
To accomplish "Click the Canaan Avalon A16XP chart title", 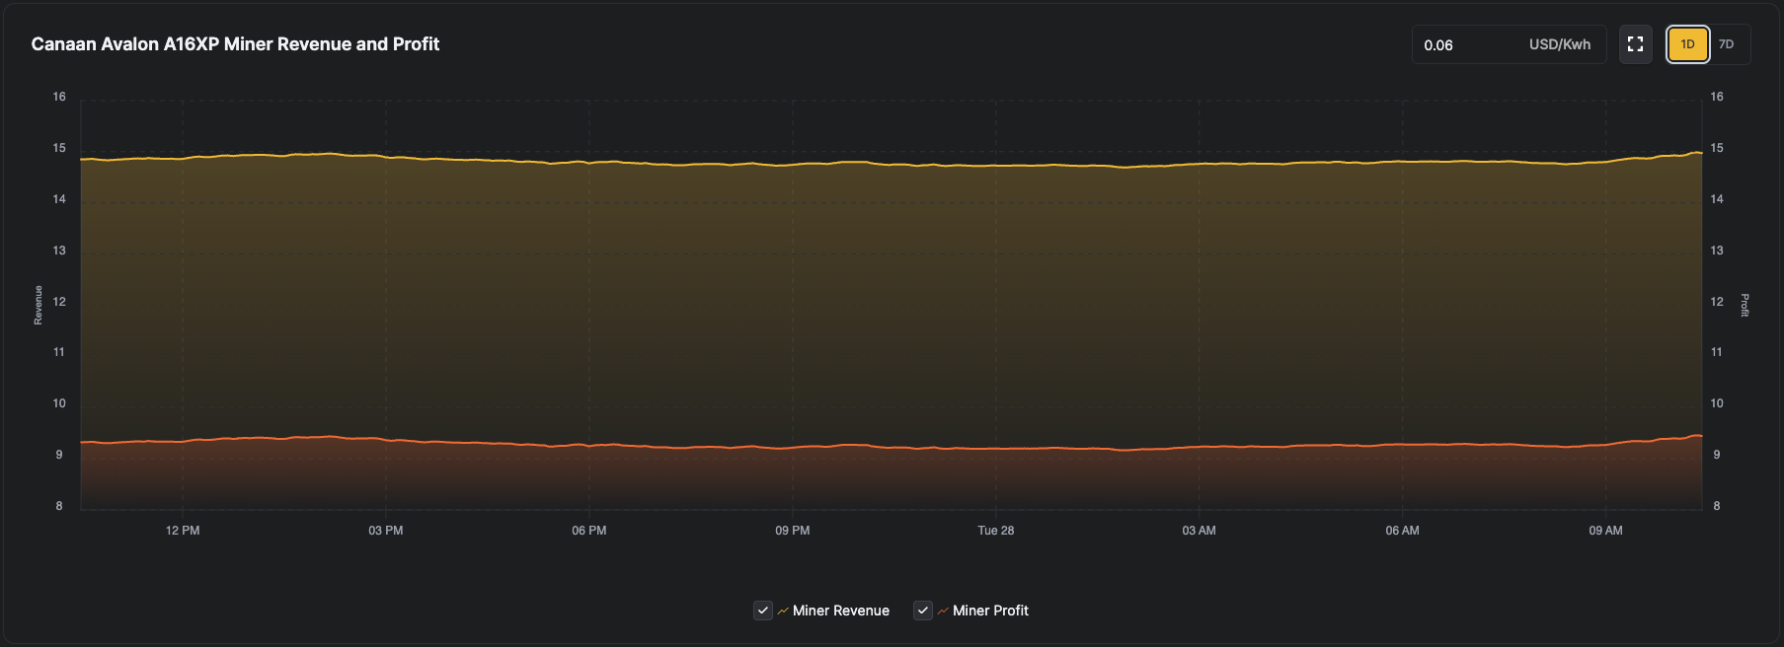I will pos(235,44).
